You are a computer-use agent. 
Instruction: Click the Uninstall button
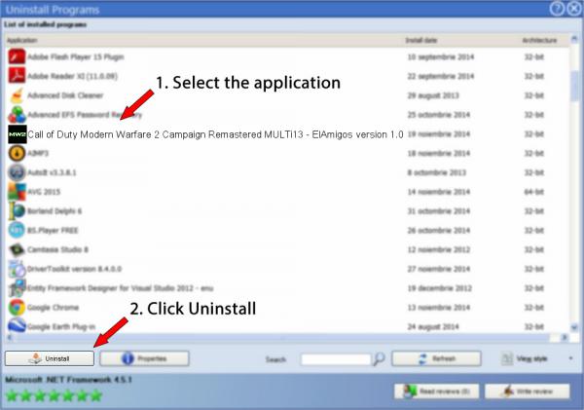50,358
